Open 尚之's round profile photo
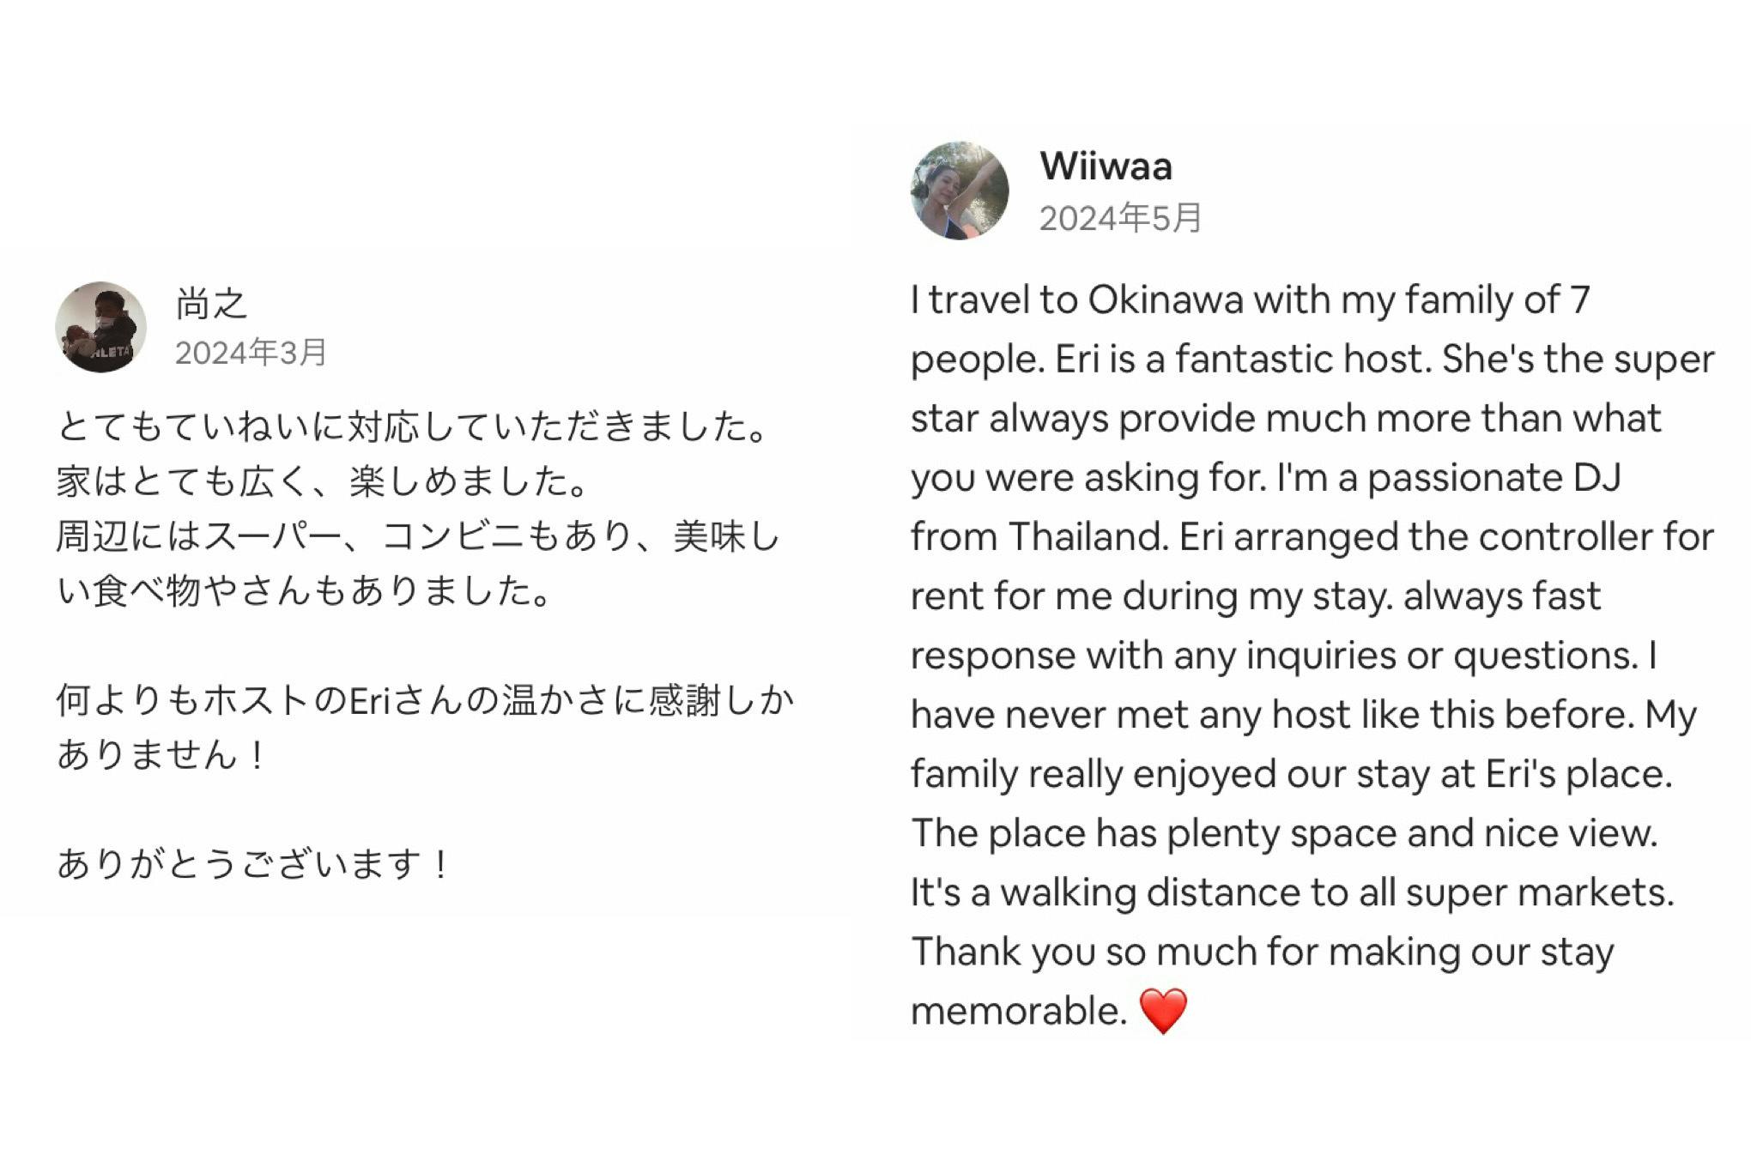Image resolution: width=1751 pixels, height=1167 pixels. [x=100, y=327]
